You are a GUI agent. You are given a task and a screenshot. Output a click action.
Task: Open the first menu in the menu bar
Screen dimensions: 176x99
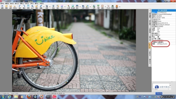tap(2, 4)
